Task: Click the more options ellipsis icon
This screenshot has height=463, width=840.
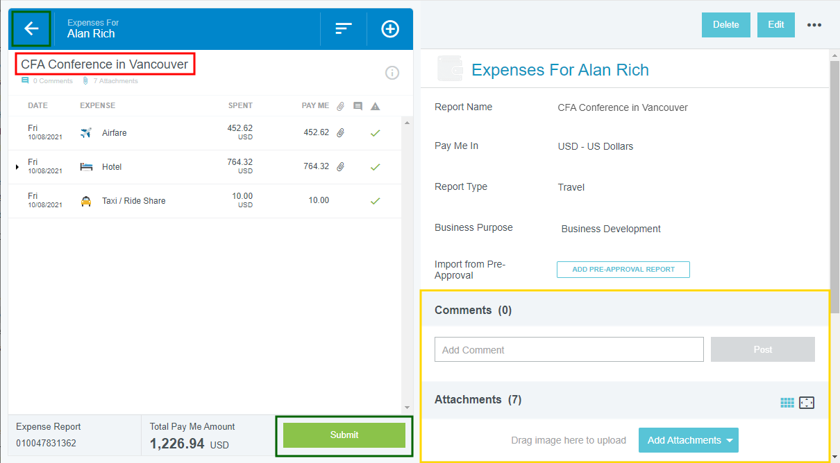Action: (814, 25)
